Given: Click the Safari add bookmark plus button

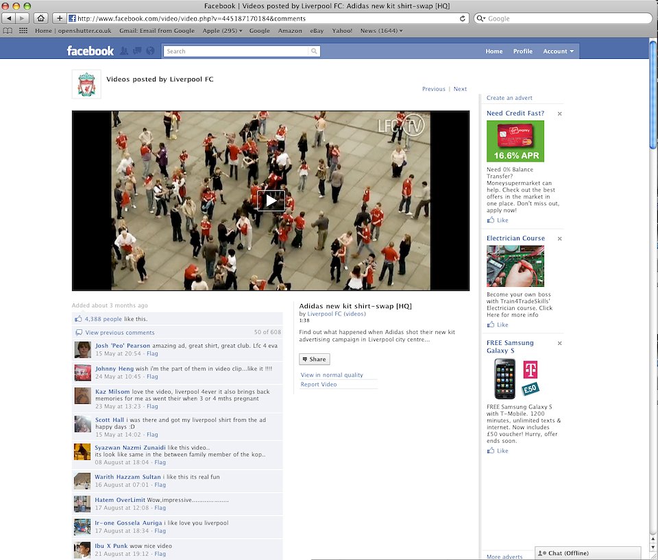Looking at the screenshot, I should pyautogui.click(x=60, y=18).
